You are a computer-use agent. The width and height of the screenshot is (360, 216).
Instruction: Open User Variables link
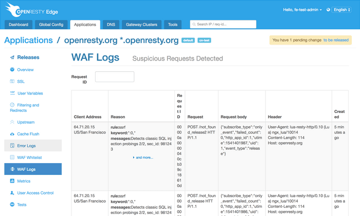tap(30, 93)
